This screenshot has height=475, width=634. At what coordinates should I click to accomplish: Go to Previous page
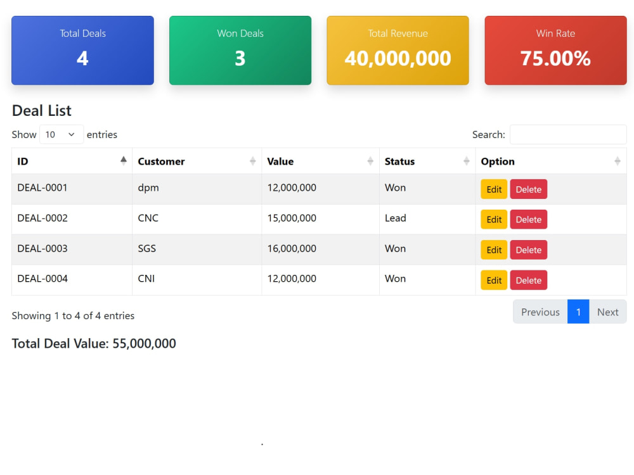coord(540,312)
